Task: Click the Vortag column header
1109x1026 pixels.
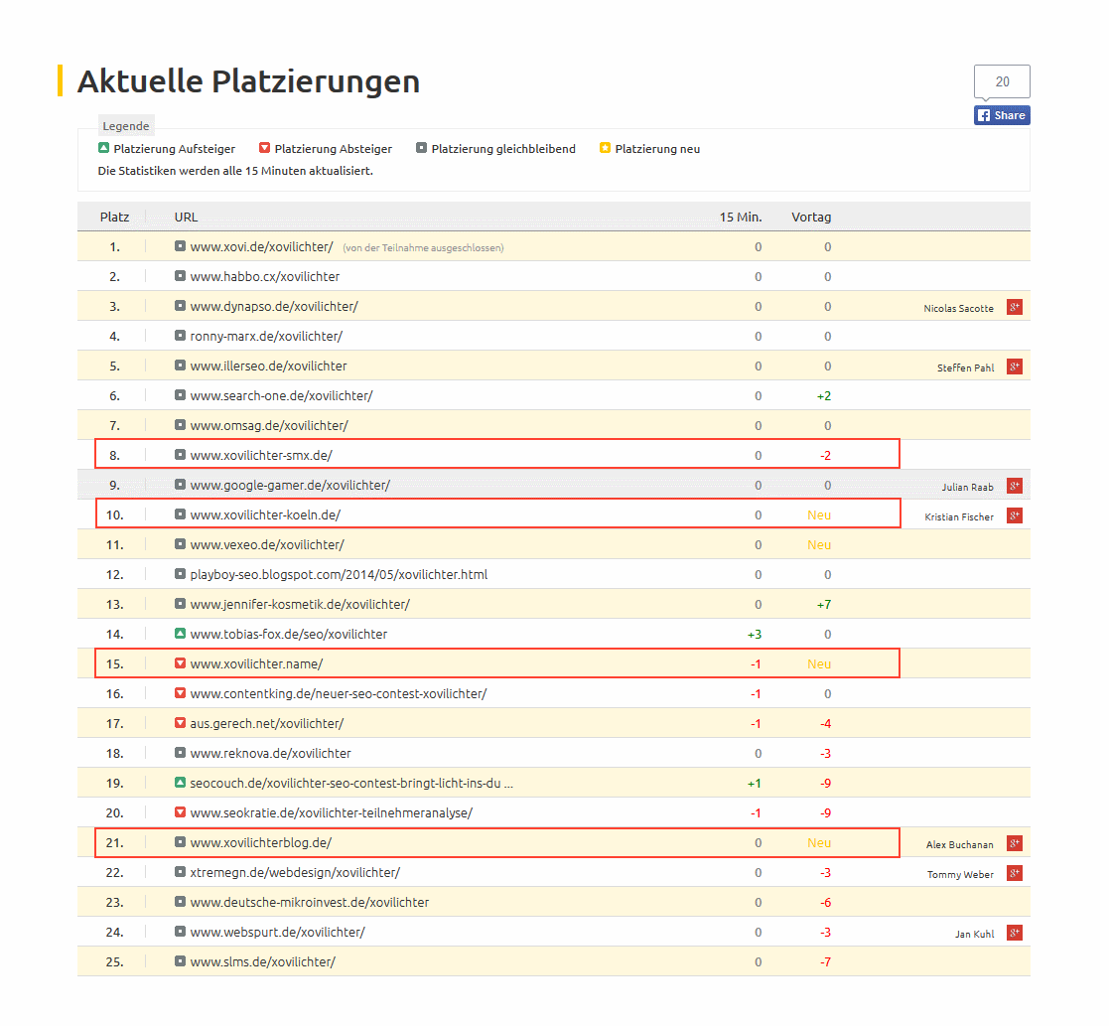Action: click(x=811, y=217)
